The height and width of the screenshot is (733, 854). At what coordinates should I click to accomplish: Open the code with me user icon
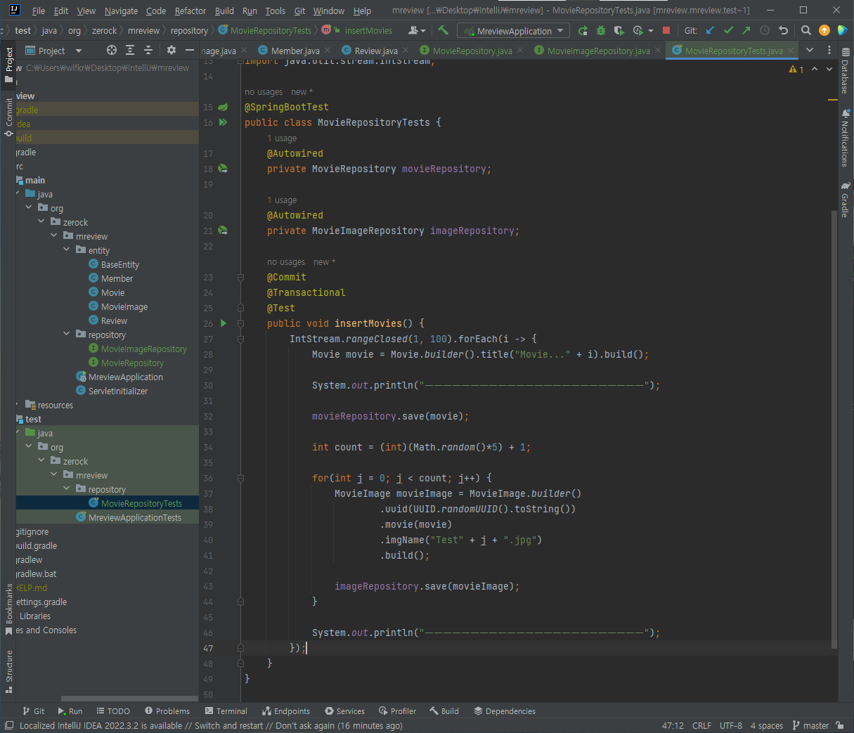pos(416,30)
